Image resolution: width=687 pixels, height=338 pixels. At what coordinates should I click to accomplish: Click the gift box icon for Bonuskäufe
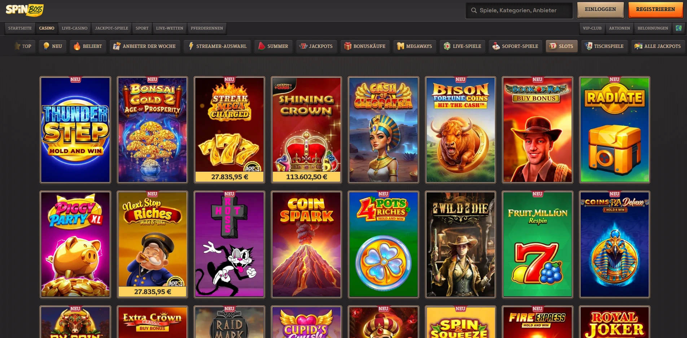pos(348,46)
